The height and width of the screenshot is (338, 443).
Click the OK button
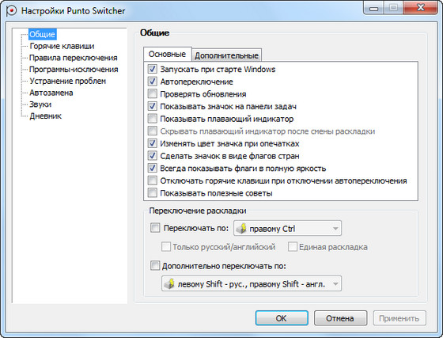[x=282, y=318]
